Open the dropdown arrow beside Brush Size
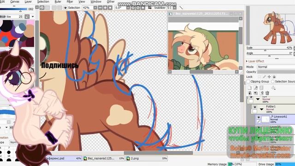Image resolution: width=295 pixels, height=166 pixels. [33, 17]
